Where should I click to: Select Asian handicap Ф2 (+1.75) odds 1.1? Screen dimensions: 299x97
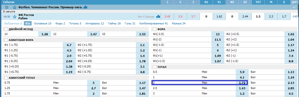[142, 45]
